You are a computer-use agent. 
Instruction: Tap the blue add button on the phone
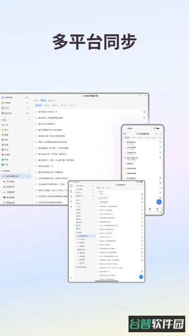point(159,202)
